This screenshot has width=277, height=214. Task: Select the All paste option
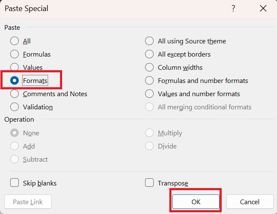click(15, 41)
